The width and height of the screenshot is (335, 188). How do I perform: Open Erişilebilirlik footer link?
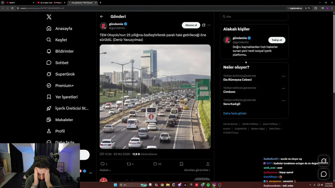pyautogui.click(x=241, y=129)
